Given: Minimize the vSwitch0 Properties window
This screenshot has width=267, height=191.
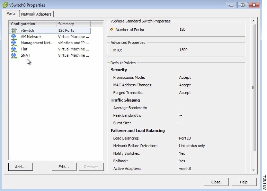Looking at the screenshot, I should click(231, 5).
